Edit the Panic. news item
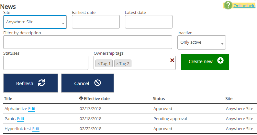 [21, 119]
